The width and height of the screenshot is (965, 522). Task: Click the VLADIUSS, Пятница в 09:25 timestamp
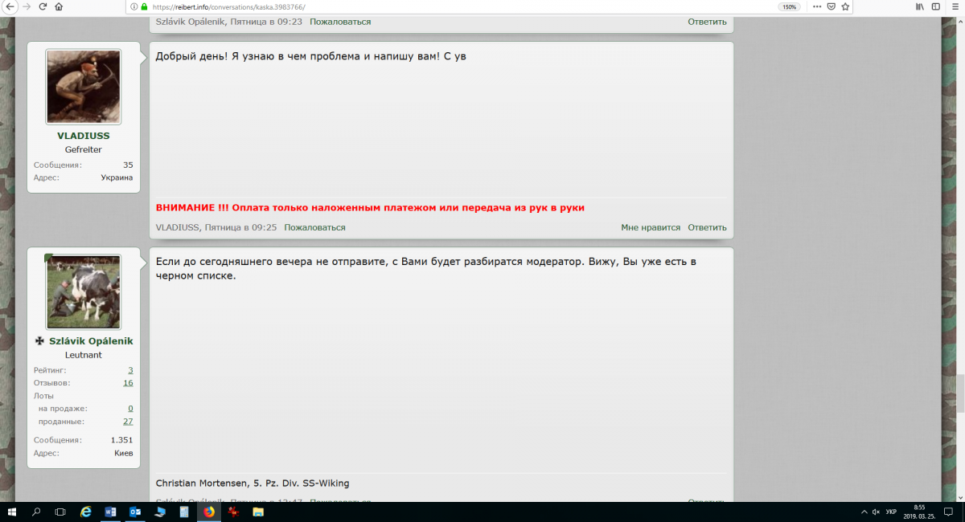[216, 227]
